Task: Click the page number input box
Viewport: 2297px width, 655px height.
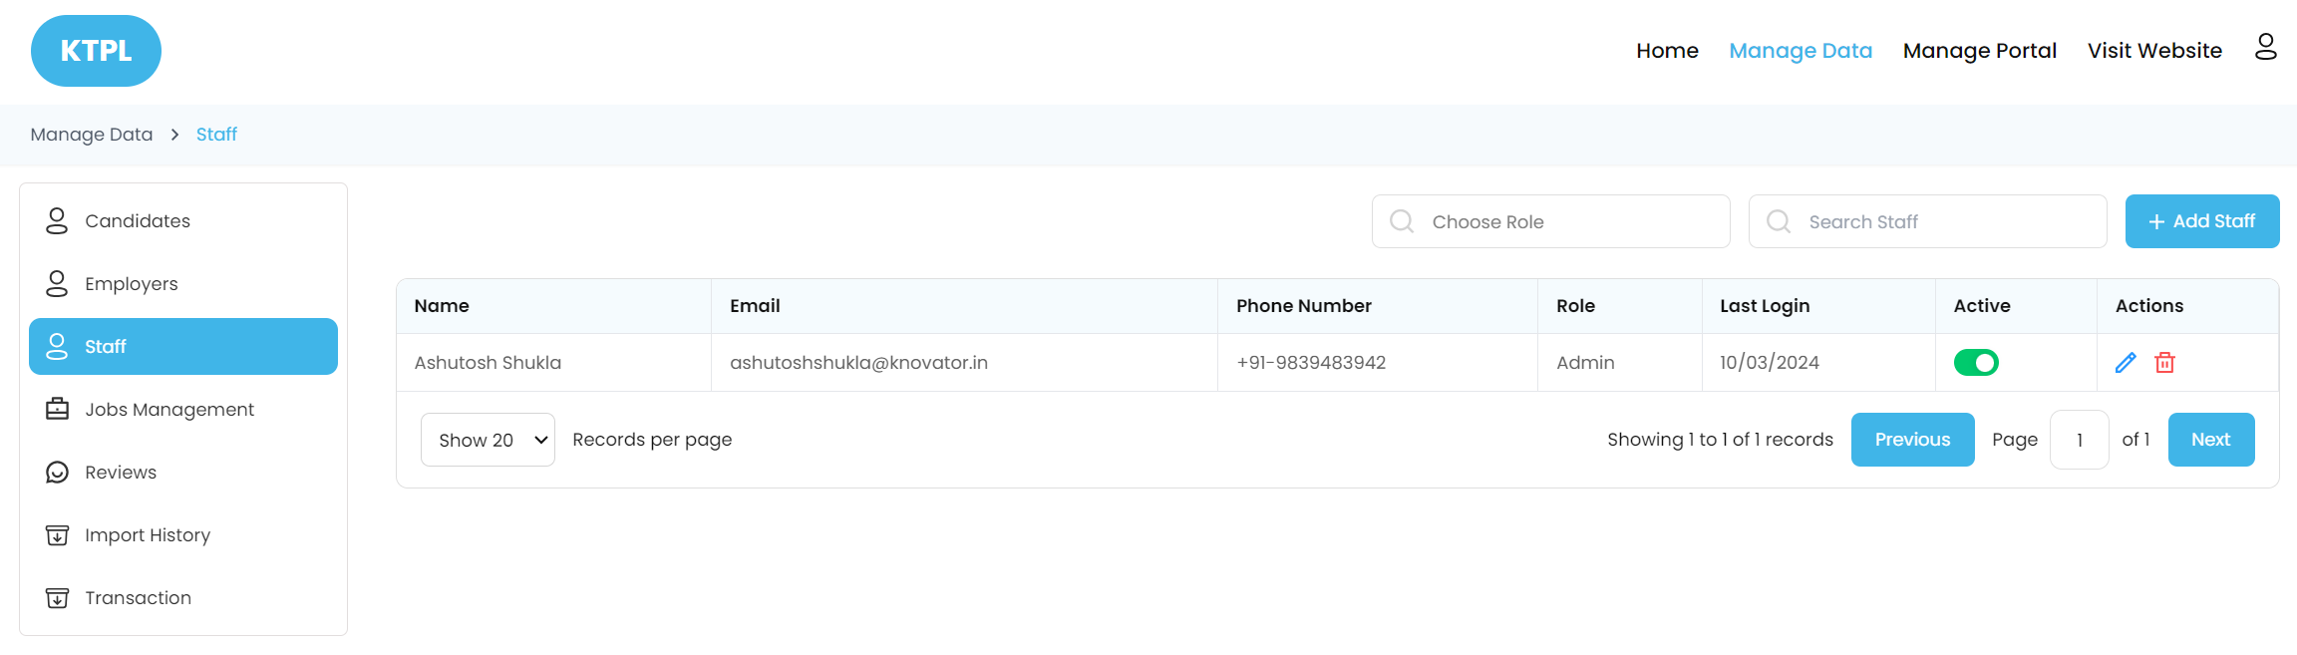Action: [x=2079, y=440]
